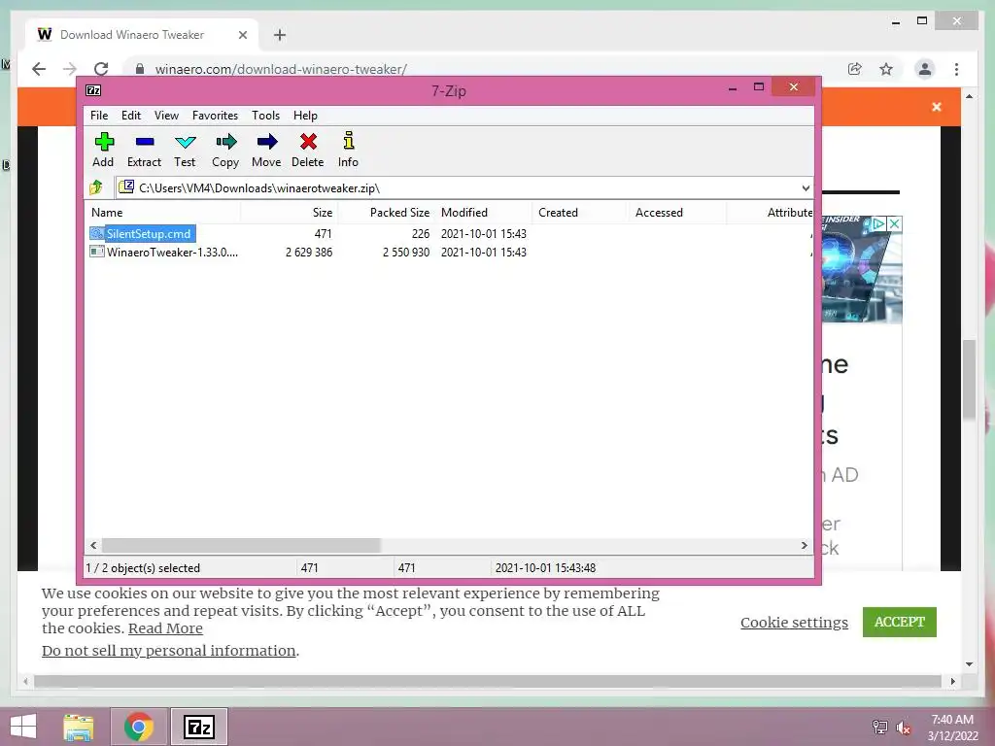Click the SilentSetup.cmd file icon
This screenshot has height=746, width=995.
[x=97, y=233]
